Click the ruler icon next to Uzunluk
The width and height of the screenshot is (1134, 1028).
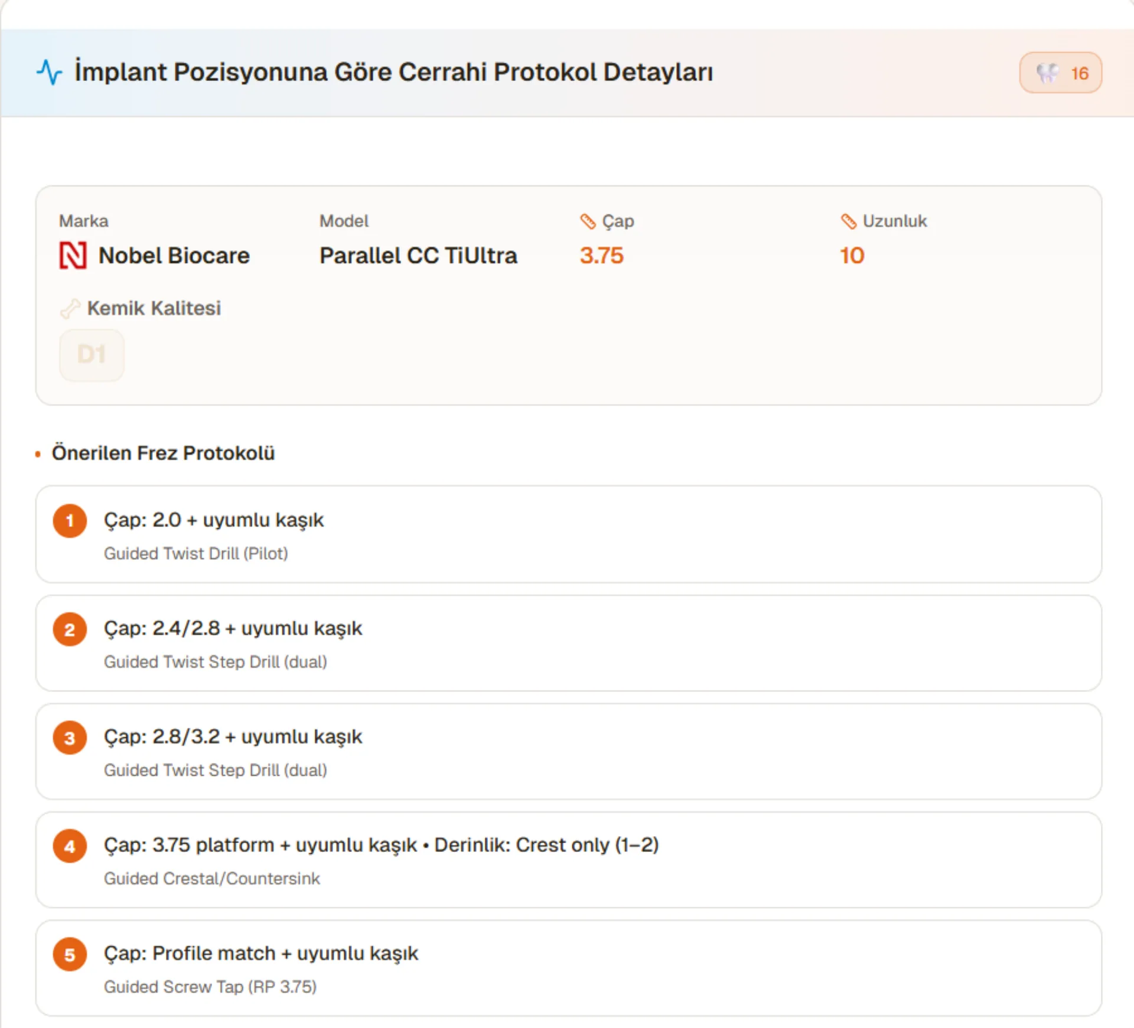tap(849, 221)
